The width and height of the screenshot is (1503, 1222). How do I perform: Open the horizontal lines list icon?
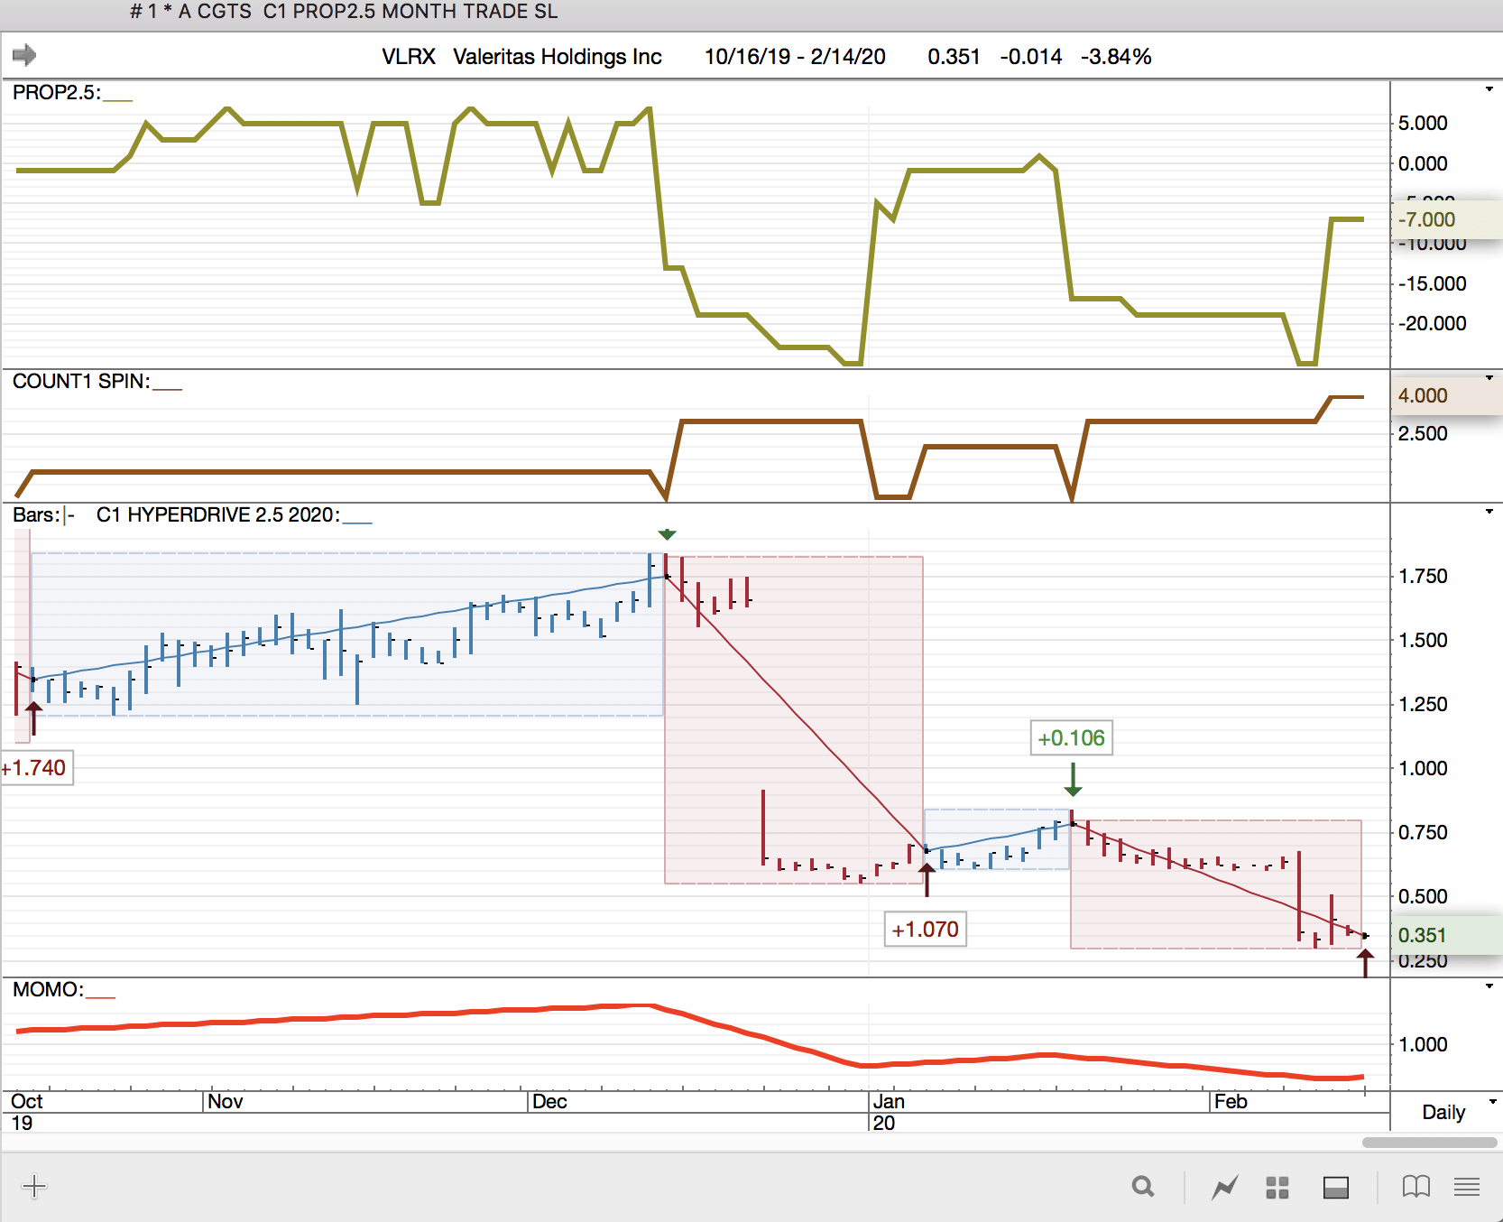pos(1467,1187)
